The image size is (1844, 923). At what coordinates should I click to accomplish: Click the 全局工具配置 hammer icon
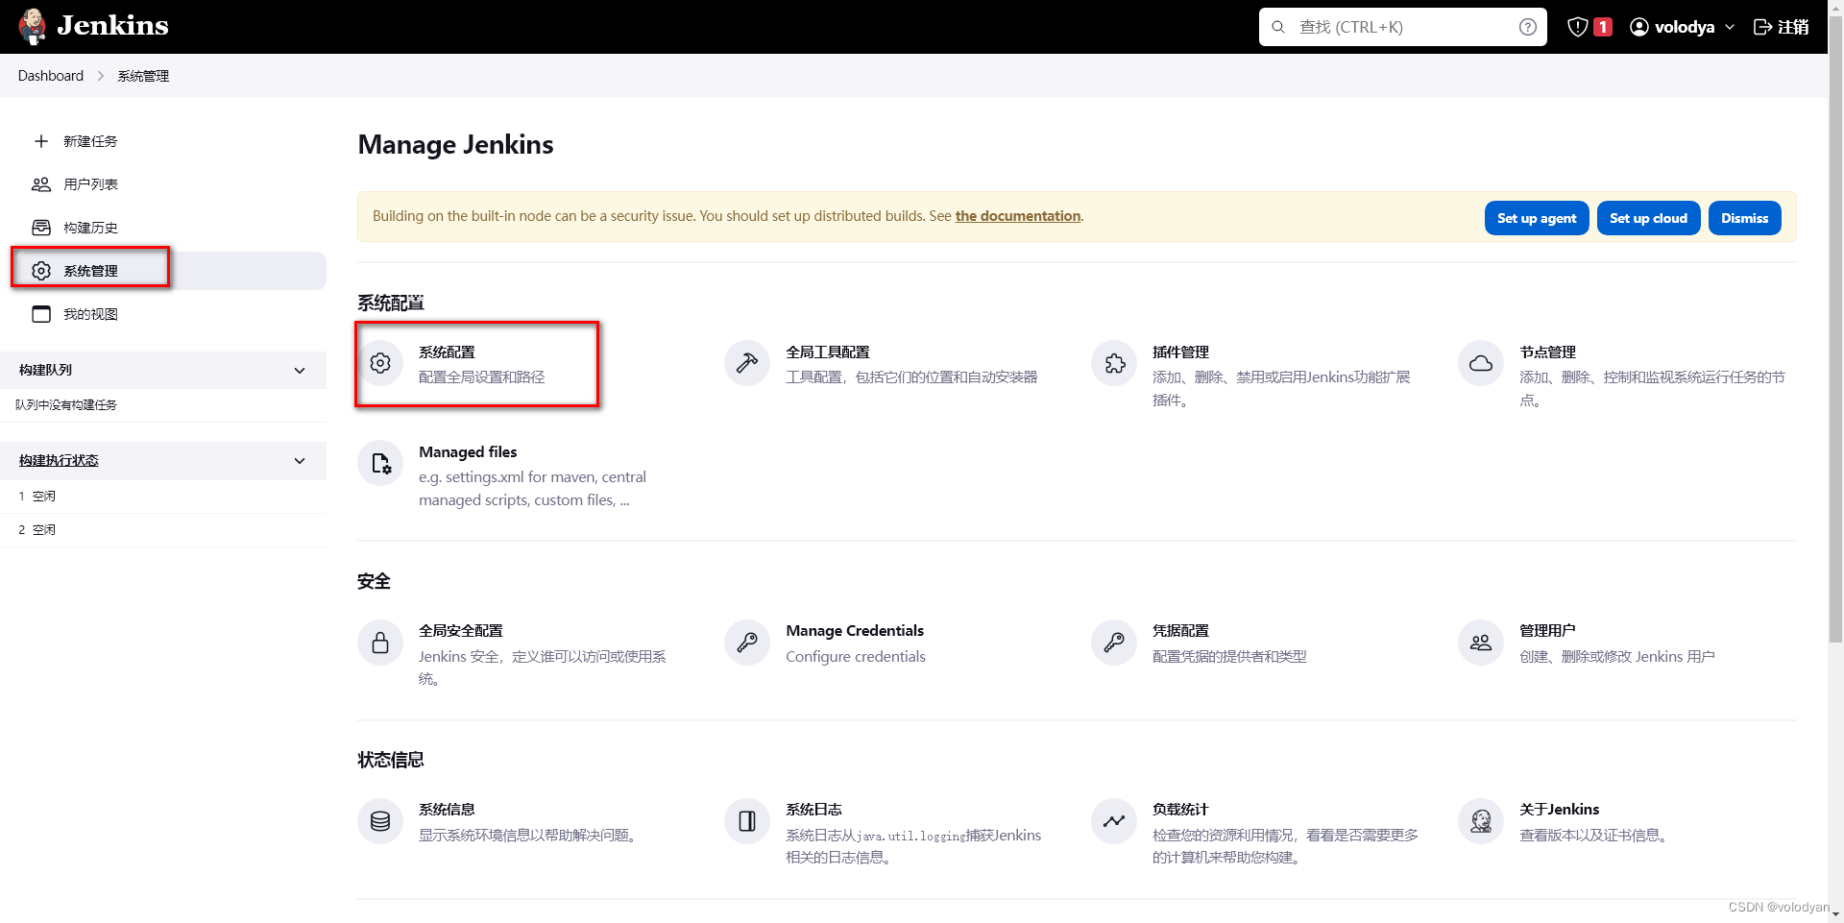(x=747, y=363)
